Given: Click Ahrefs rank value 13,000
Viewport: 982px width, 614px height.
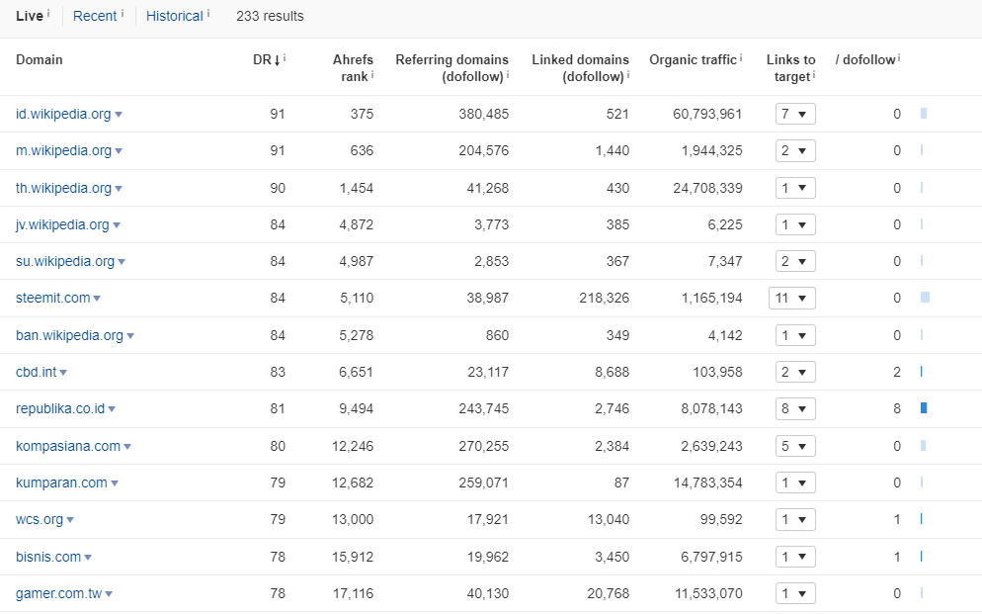Looking at the screenshot, I should point(353,519).
